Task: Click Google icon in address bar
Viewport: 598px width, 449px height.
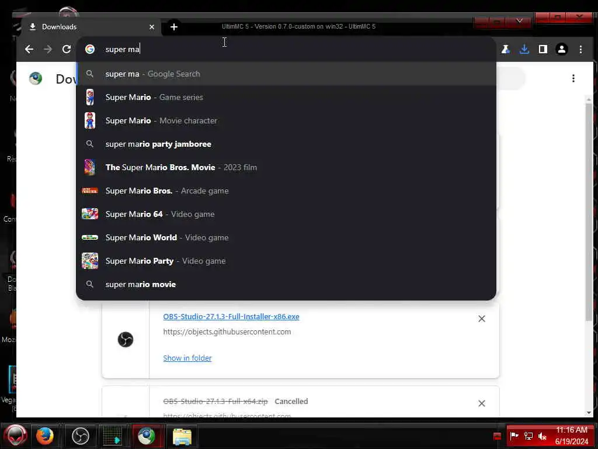Action: pos(90,49)
